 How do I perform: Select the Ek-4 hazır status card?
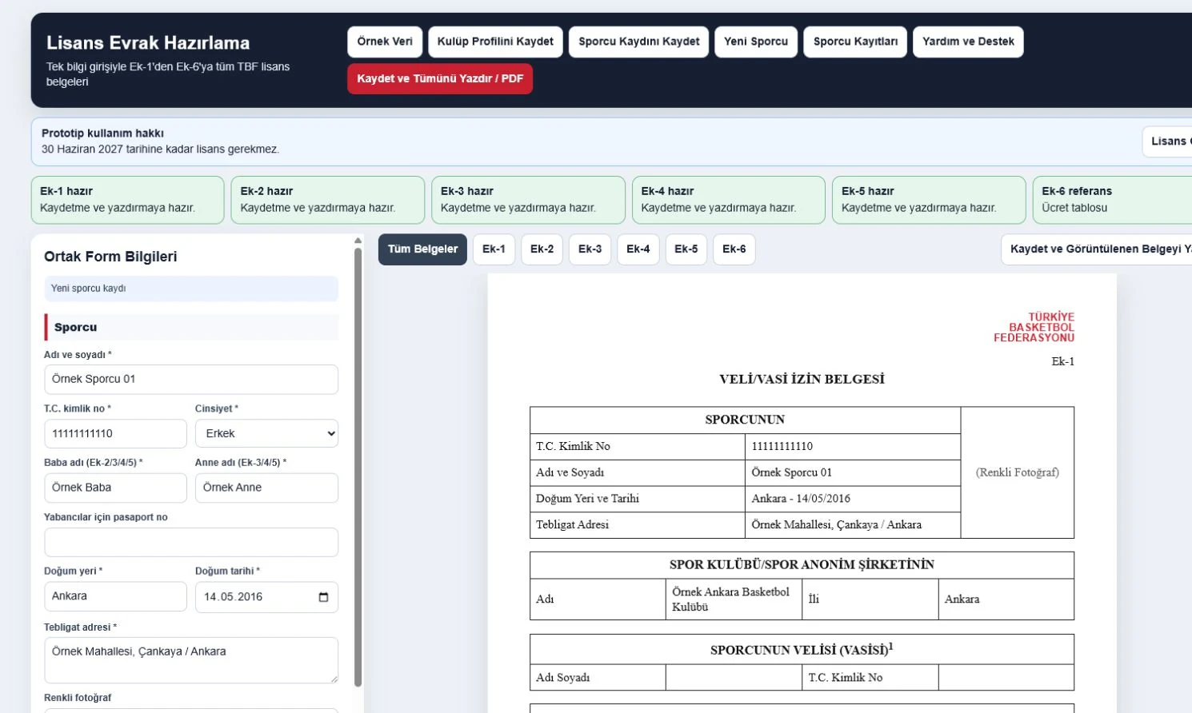729,200
